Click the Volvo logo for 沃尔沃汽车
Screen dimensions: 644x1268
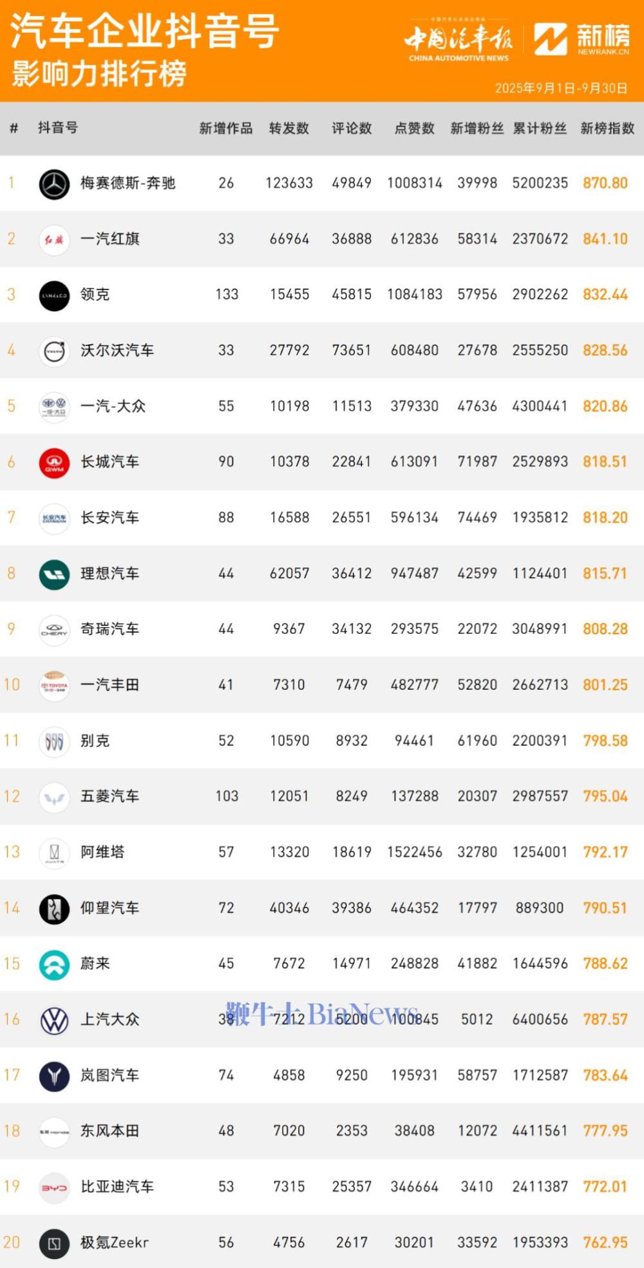[54, 351]
